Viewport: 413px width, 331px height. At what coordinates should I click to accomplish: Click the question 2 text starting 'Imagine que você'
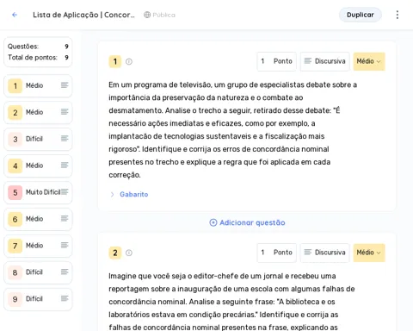pyautogui.click(x=231, y=302)
